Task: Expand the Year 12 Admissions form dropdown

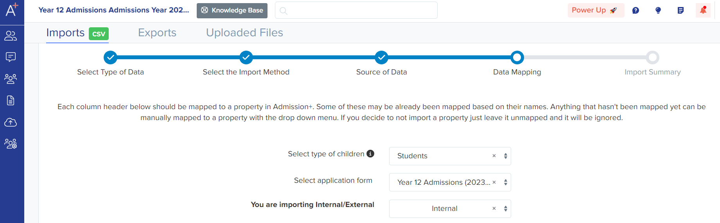Action: coord(506,182)
